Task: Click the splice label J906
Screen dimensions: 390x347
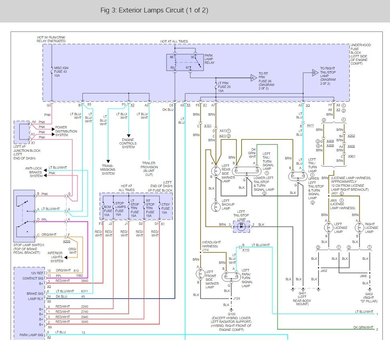Action: coord(363,276)
